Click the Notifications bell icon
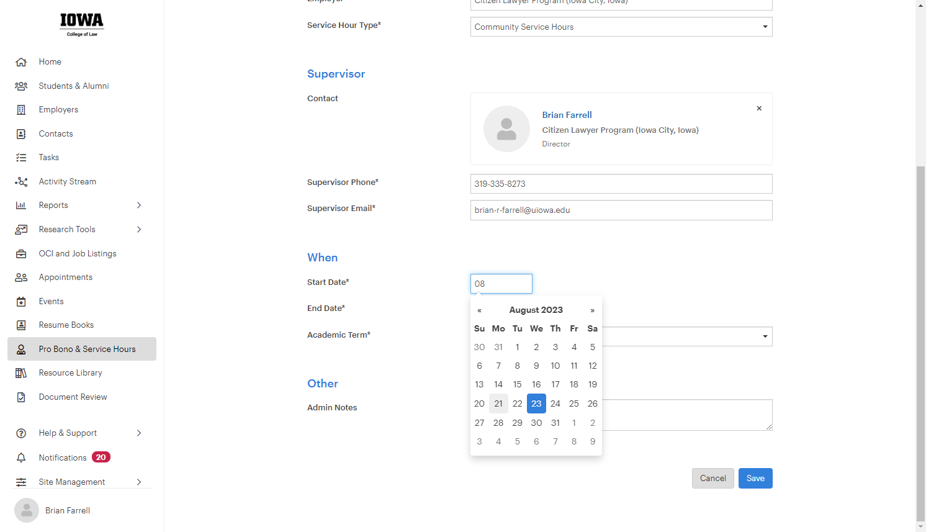The height and width of the screenshot is (532, 926). pyautogui.click(x=21, y=458)
